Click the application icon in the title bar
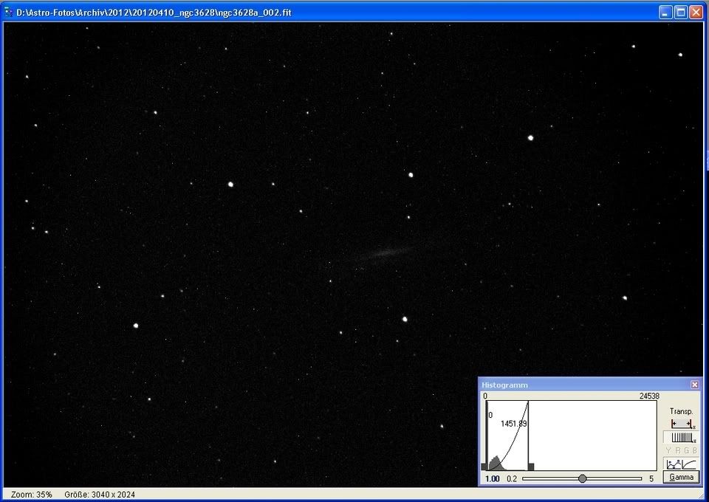This screenshot has height=502, width=709. [x=9, y=13]
